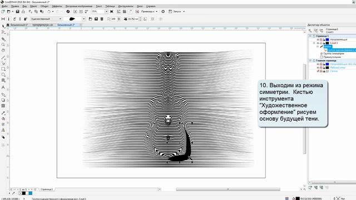Select the Interactive Fill tool

point(3,118)
